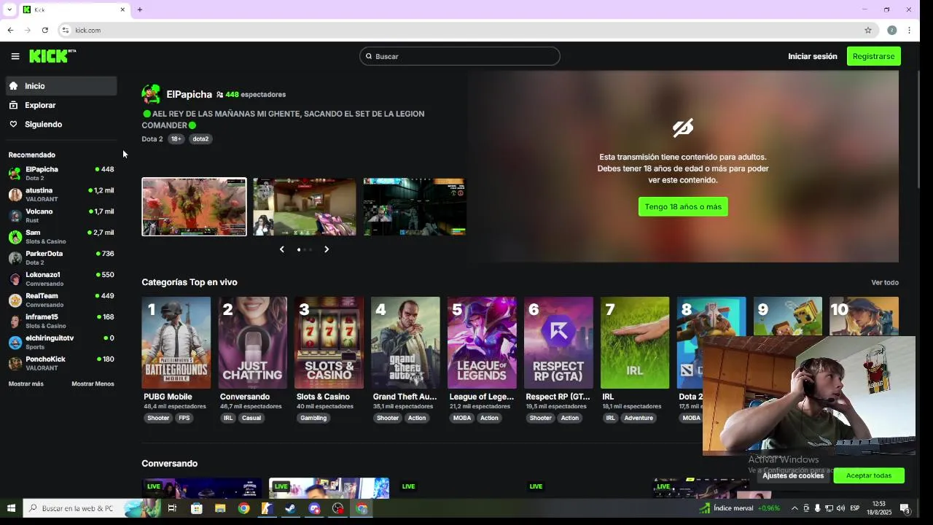Screen dimensions: 933x525
Task: Open Sam Slots & Casino channel
Action: click(61, 236)
